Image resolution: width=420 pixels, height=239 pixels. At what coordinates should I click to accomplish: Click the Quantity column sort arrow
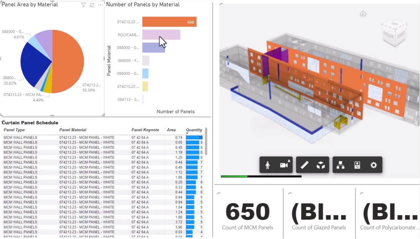(187, 133)
